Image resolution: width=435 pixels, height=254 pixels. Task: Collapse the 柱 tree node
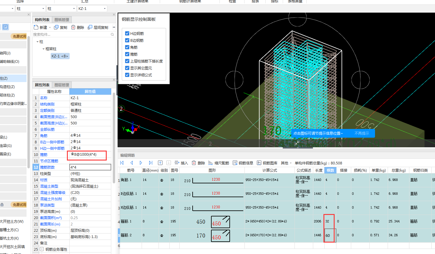coord(37,42)
